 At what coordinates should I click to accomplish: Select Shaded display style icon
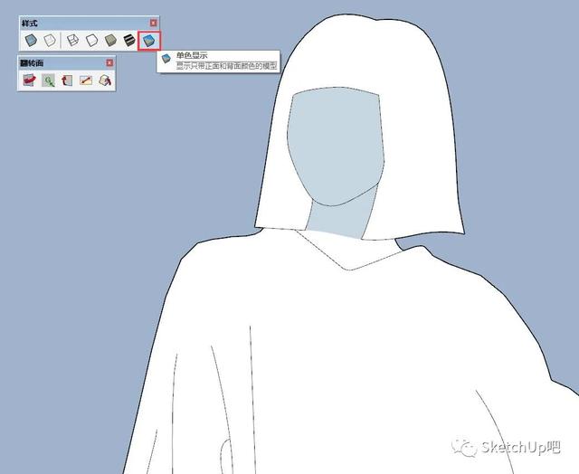pyautogui.click(x=110, y=40)
